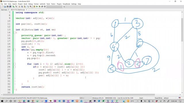Click the icon right of the build target box
The width and height of the screenshot is (184, 103).
point(64,7)
